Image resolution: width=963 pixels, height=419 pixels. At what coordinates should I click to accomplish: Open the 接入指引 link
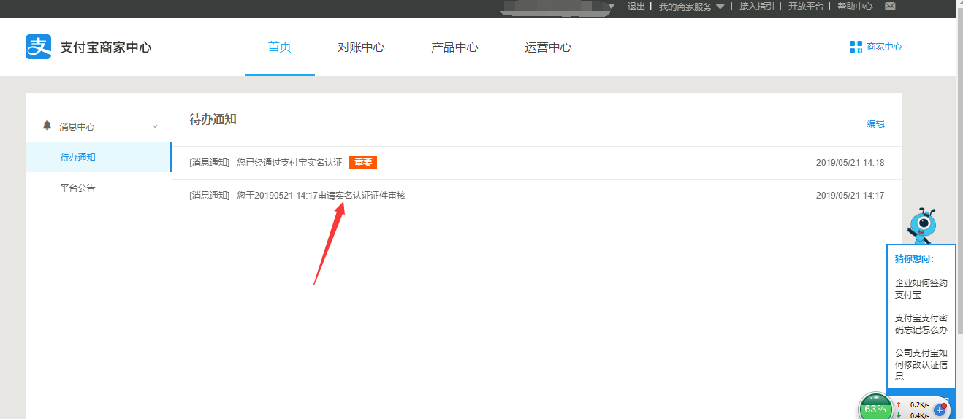pos(757,7)
